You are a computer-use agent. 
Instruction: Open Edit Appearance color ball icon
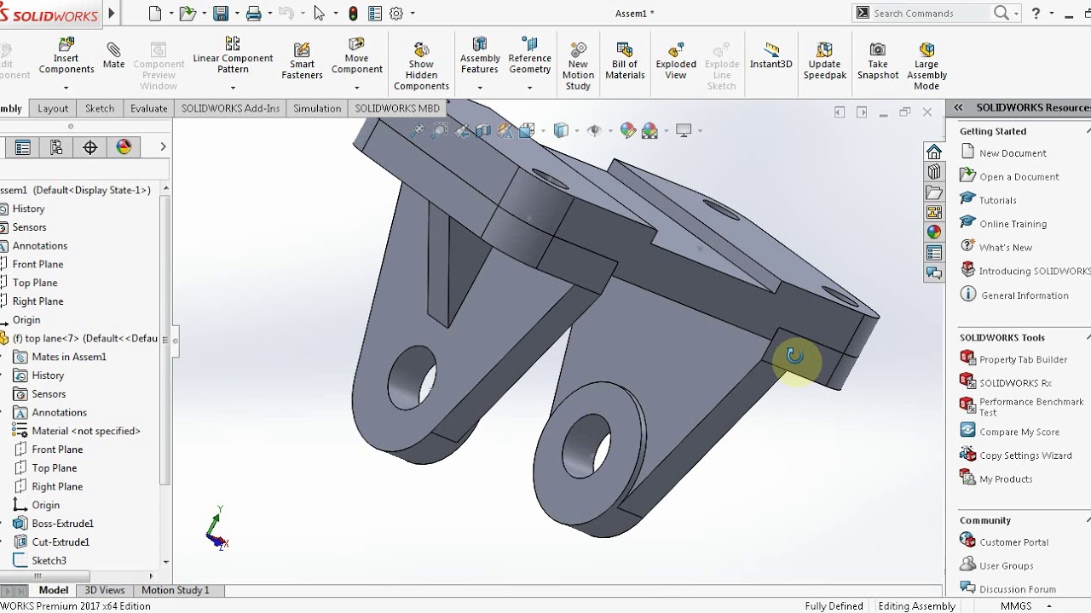coord(628,130)
